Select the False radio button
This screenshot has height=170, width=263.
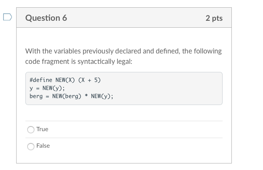(31, 147)
